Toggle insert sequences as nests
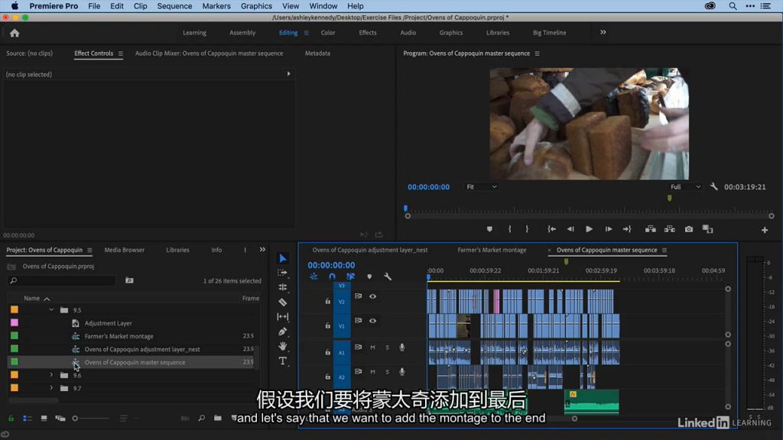This screenshot has width=783, height=440. coord(314,277)
